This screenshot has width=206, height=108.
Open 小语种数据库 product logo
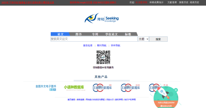click(75, 88)
